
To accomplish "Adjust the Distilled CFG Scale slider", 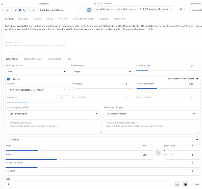I will [x=103, y=167].
